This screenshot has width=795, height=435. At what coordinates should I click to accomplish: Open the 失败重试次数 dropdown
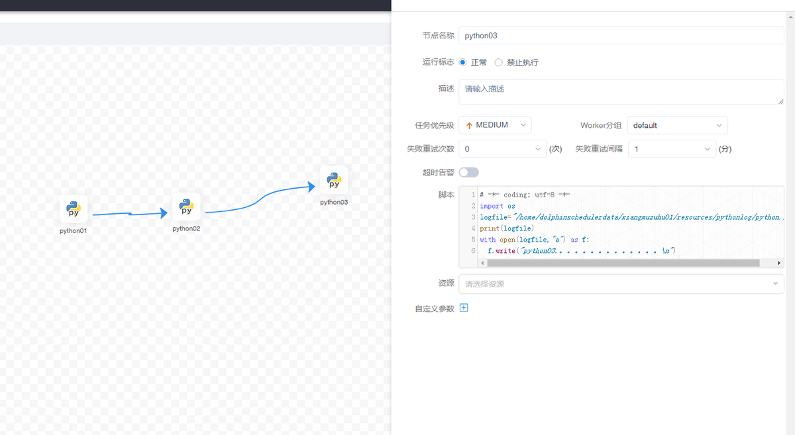click(502, 149)
